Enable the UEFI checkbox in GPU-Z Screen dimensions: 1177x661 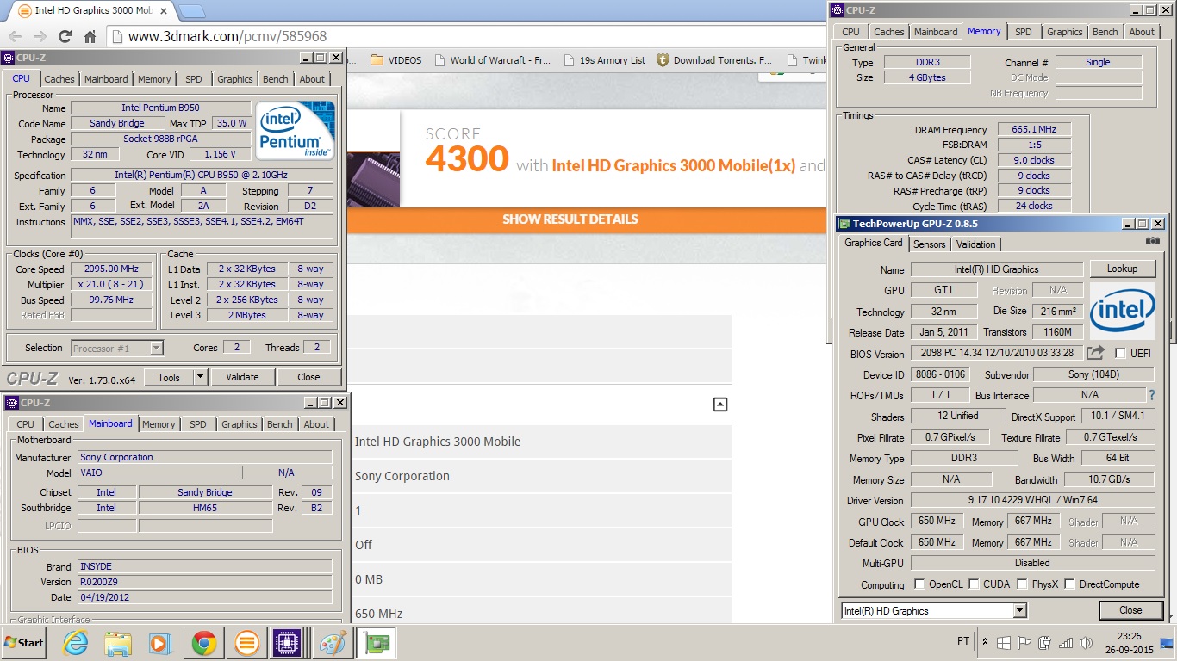[x=1120, y=354]
